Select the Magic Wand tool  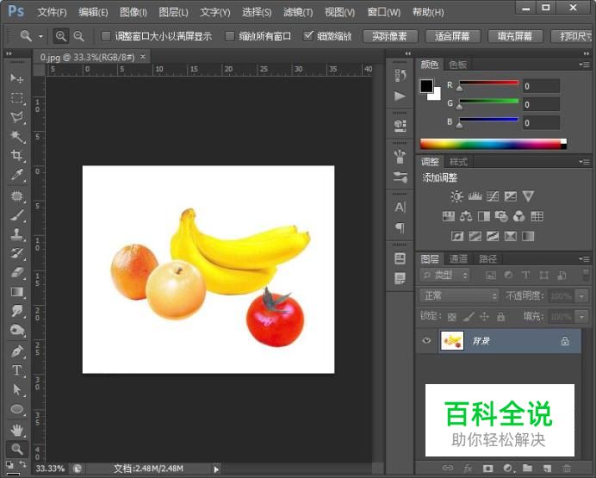16,136
